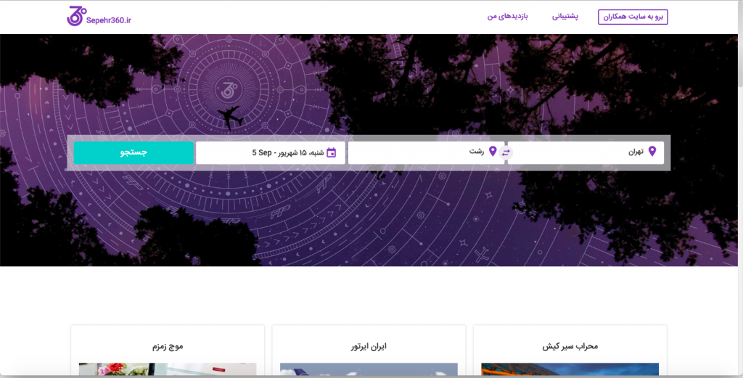This screenshot has width=743, height=378.
Task: Click the Sepehr360.ir logo
Action: pyautogui.click(x=99, y=17)
